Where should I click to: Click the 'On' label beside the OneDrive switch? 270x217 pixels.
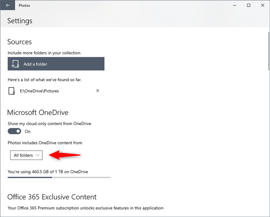[27, 132]
